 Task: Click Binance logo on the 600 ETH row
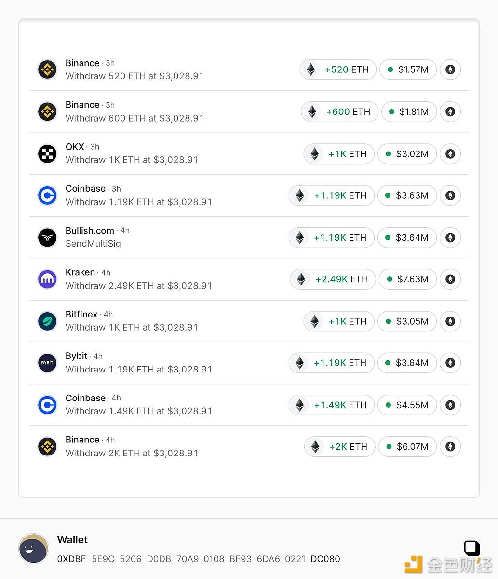tap(47, 111)
